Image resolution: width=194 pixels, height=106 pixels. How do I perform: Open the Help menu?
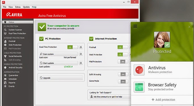(34, 7)
